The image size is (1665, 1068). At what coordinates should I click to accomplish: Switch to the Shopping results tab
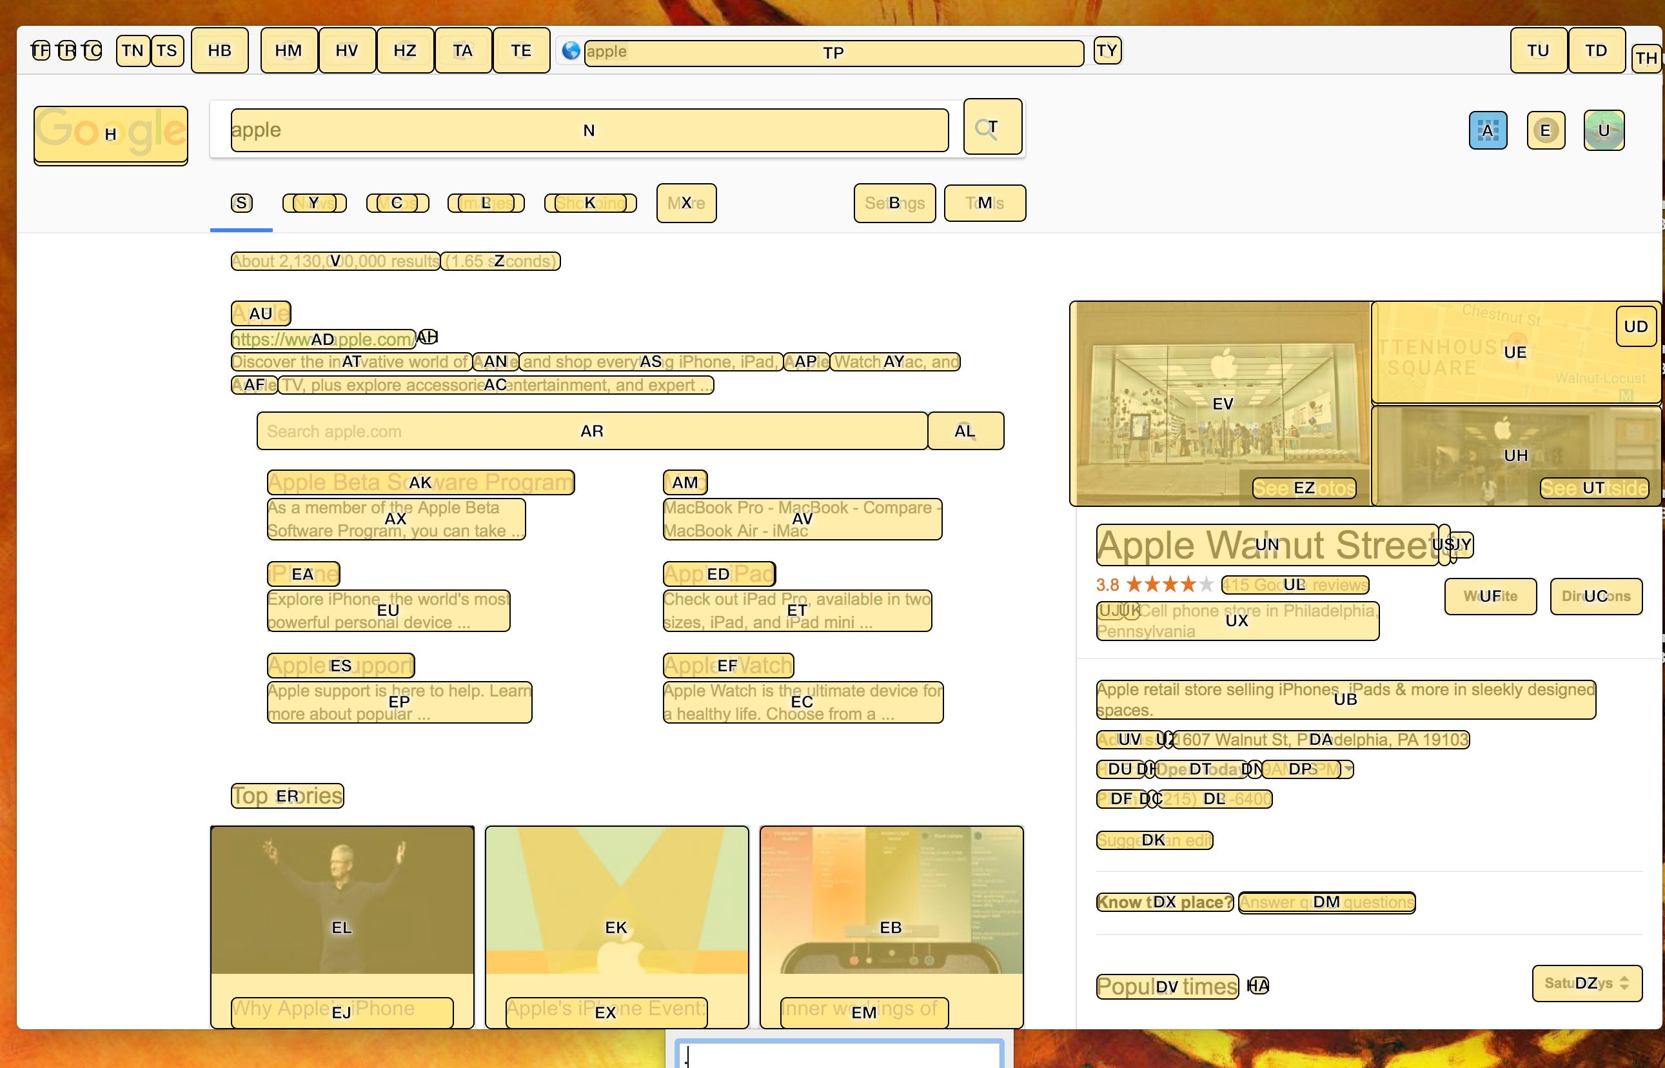[x=590, y=203]
